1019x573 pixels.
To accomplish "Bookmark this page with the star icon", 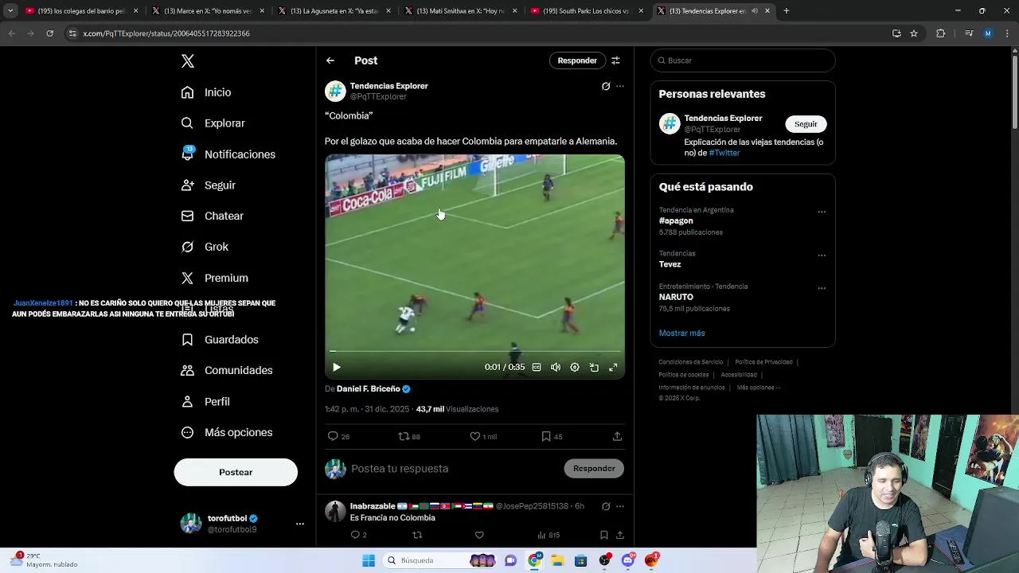I will (914, 33).
